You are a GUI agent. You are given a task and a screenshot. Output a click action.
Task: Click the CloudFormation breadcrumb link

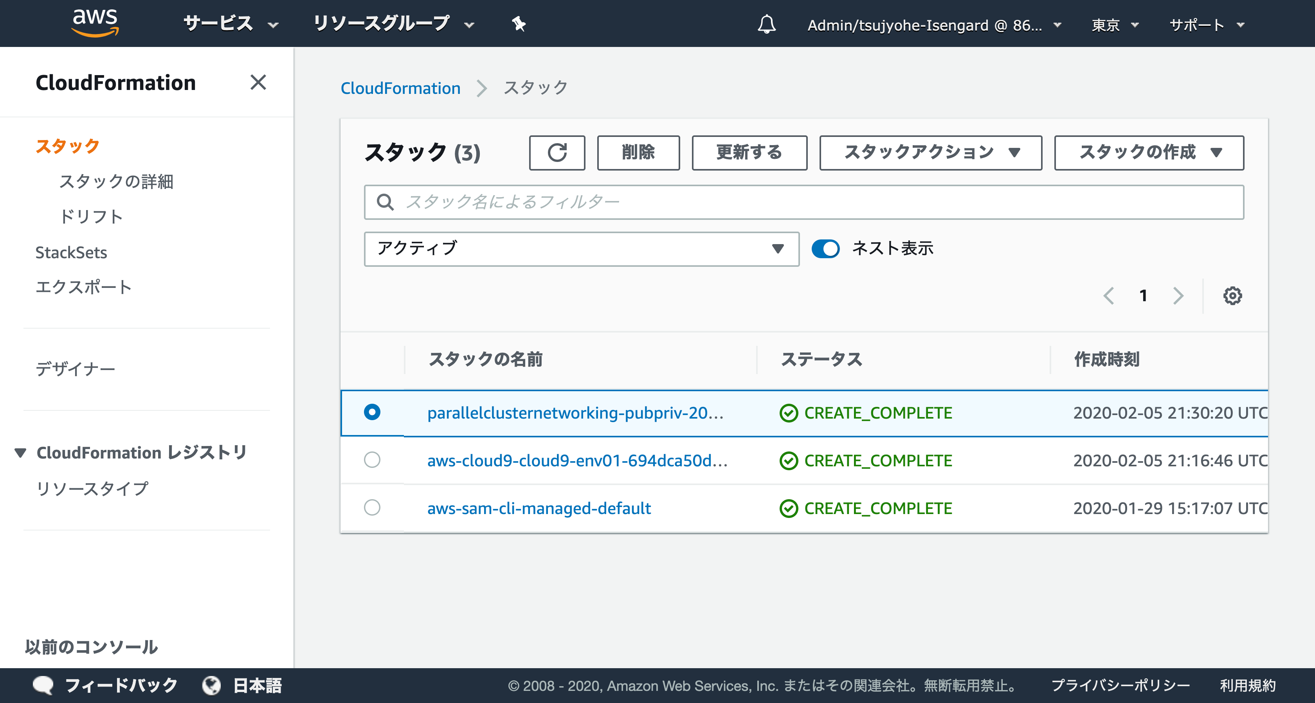[400, 88]
